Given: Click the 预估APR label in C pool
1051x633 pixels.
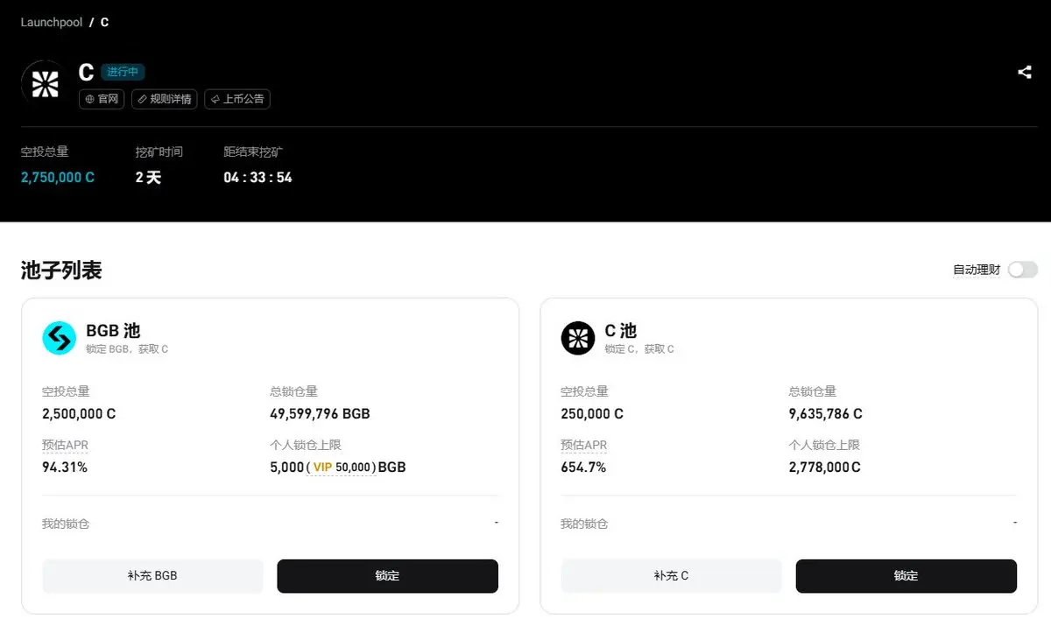Looking at the screenshot, I should click(584, 446).
